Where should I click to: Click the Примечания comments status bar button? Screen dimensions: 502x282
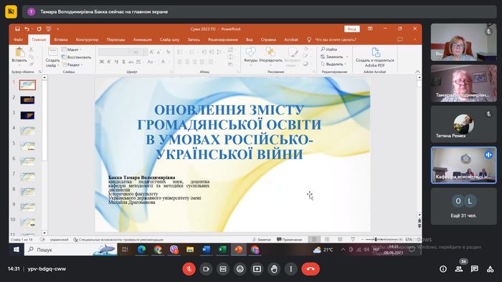click(290, 239)
